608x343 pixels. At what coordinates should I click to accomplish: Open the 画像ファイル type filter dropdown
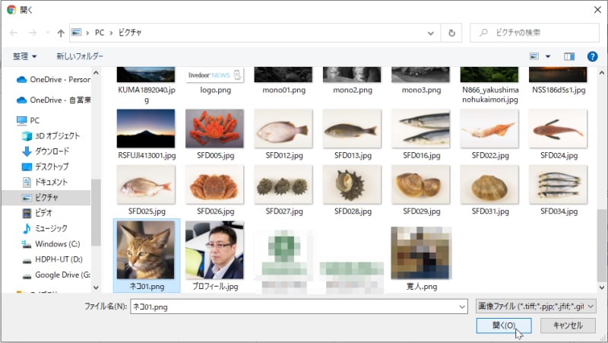coord(536,306)
